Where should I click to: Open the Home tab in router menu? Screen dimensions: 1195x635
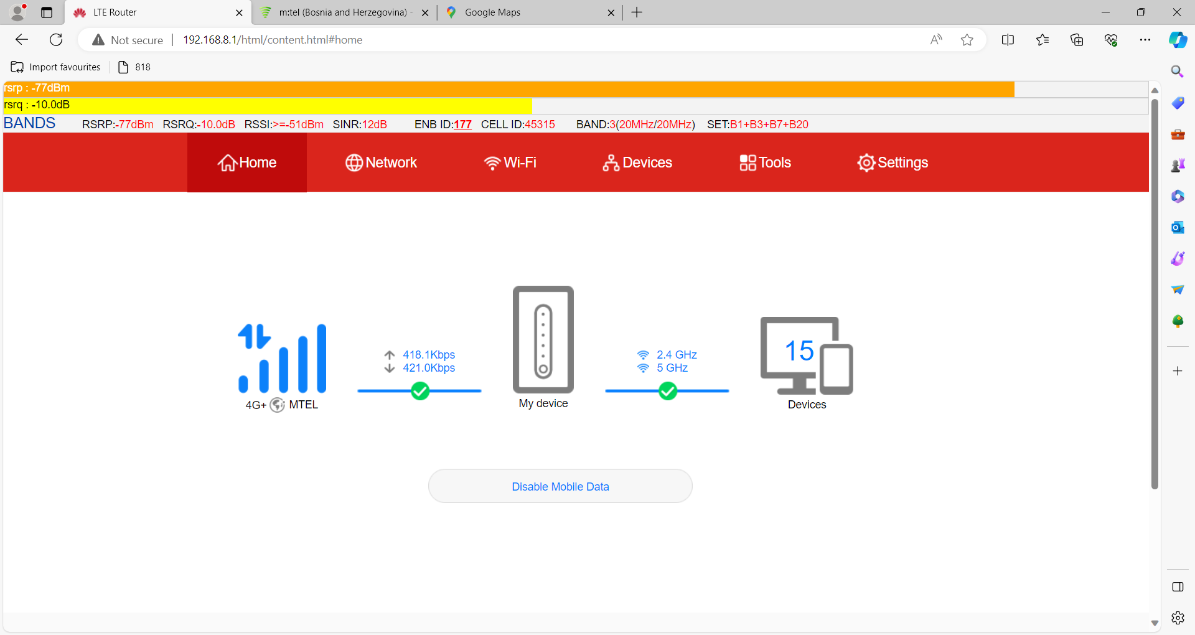pyautogui.click(x=247, y=162)
